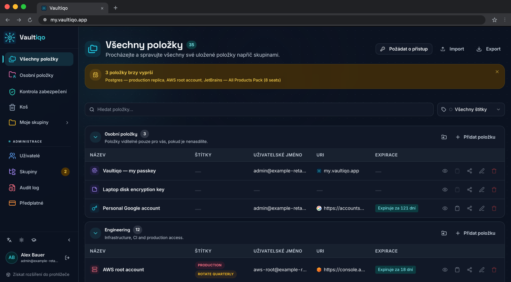Screen dimensions: 511x282
Task: Click the Hledat položky search field
Action: click(x=259, y=110)
